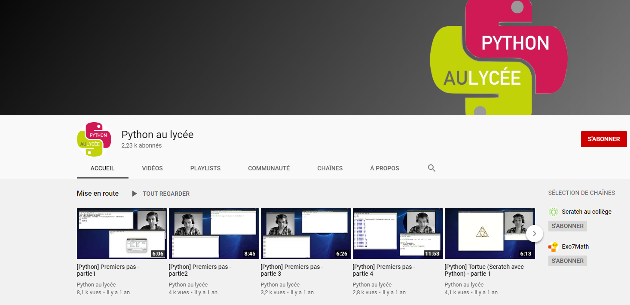Viewport: 630px width, 305px height.
Task: Click the channel name under the partie1 video
Action: 96,284
